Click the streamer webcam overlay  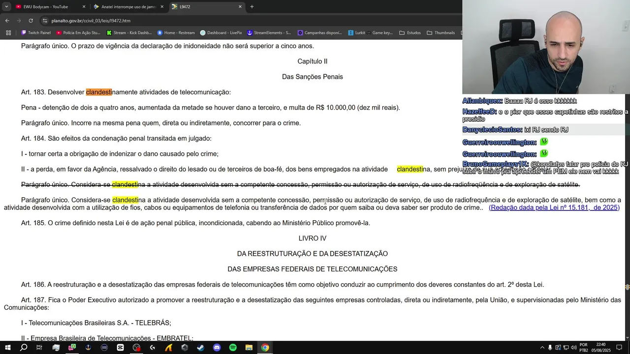click(546, 47)
